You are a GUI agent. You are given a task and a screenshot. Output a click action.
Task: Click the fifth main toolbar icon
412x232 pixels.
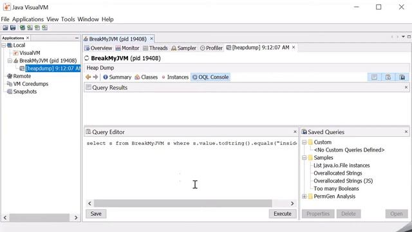click(x=37, y=28)
